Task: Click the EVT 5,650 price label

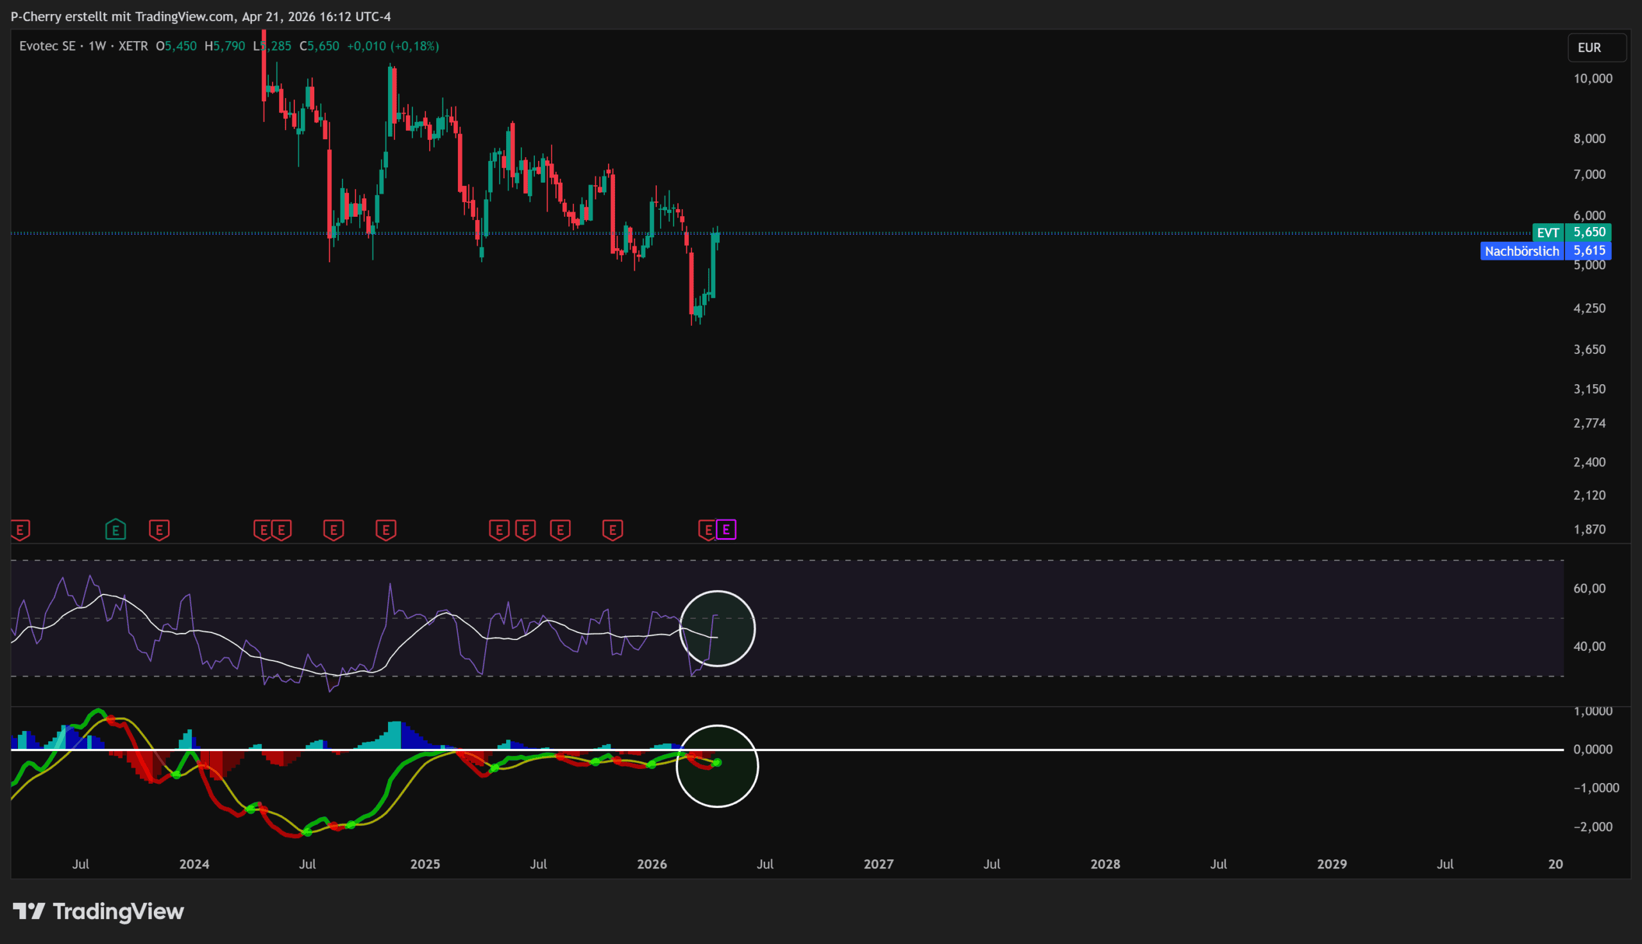Action: click(x=1571, y=232)
